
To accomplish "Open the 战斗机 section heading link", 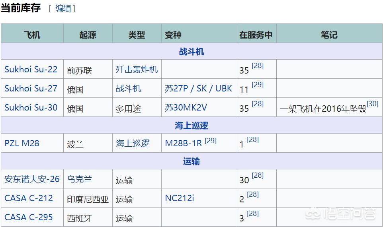I will point(191,51).
